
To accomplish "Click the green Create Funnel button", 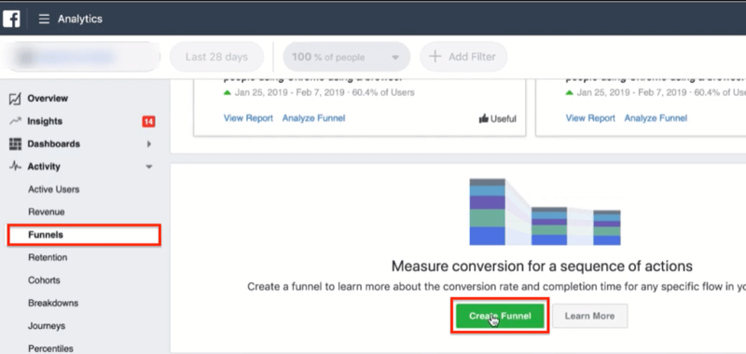I will tap(500, 316).
